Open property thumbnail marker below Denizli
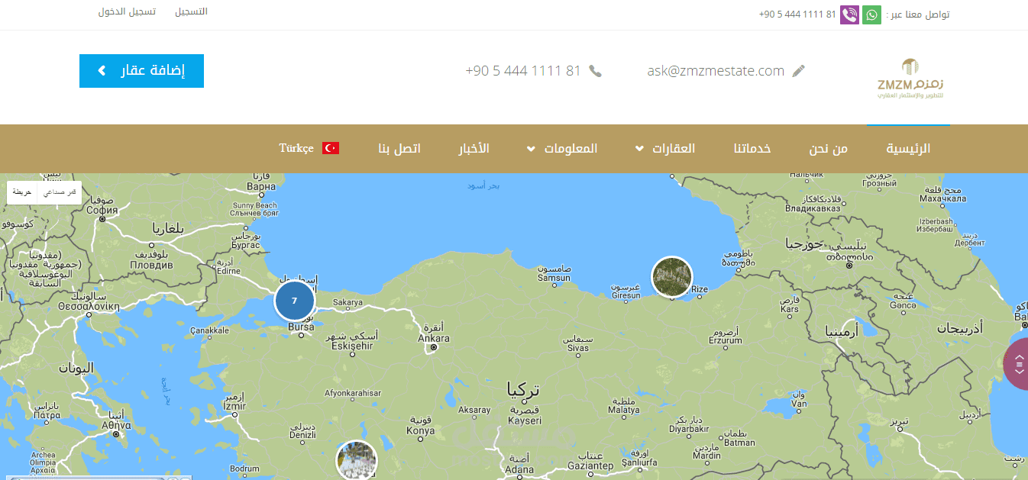The height and width of the screenshot is (480, 1028). pos(357,460)
